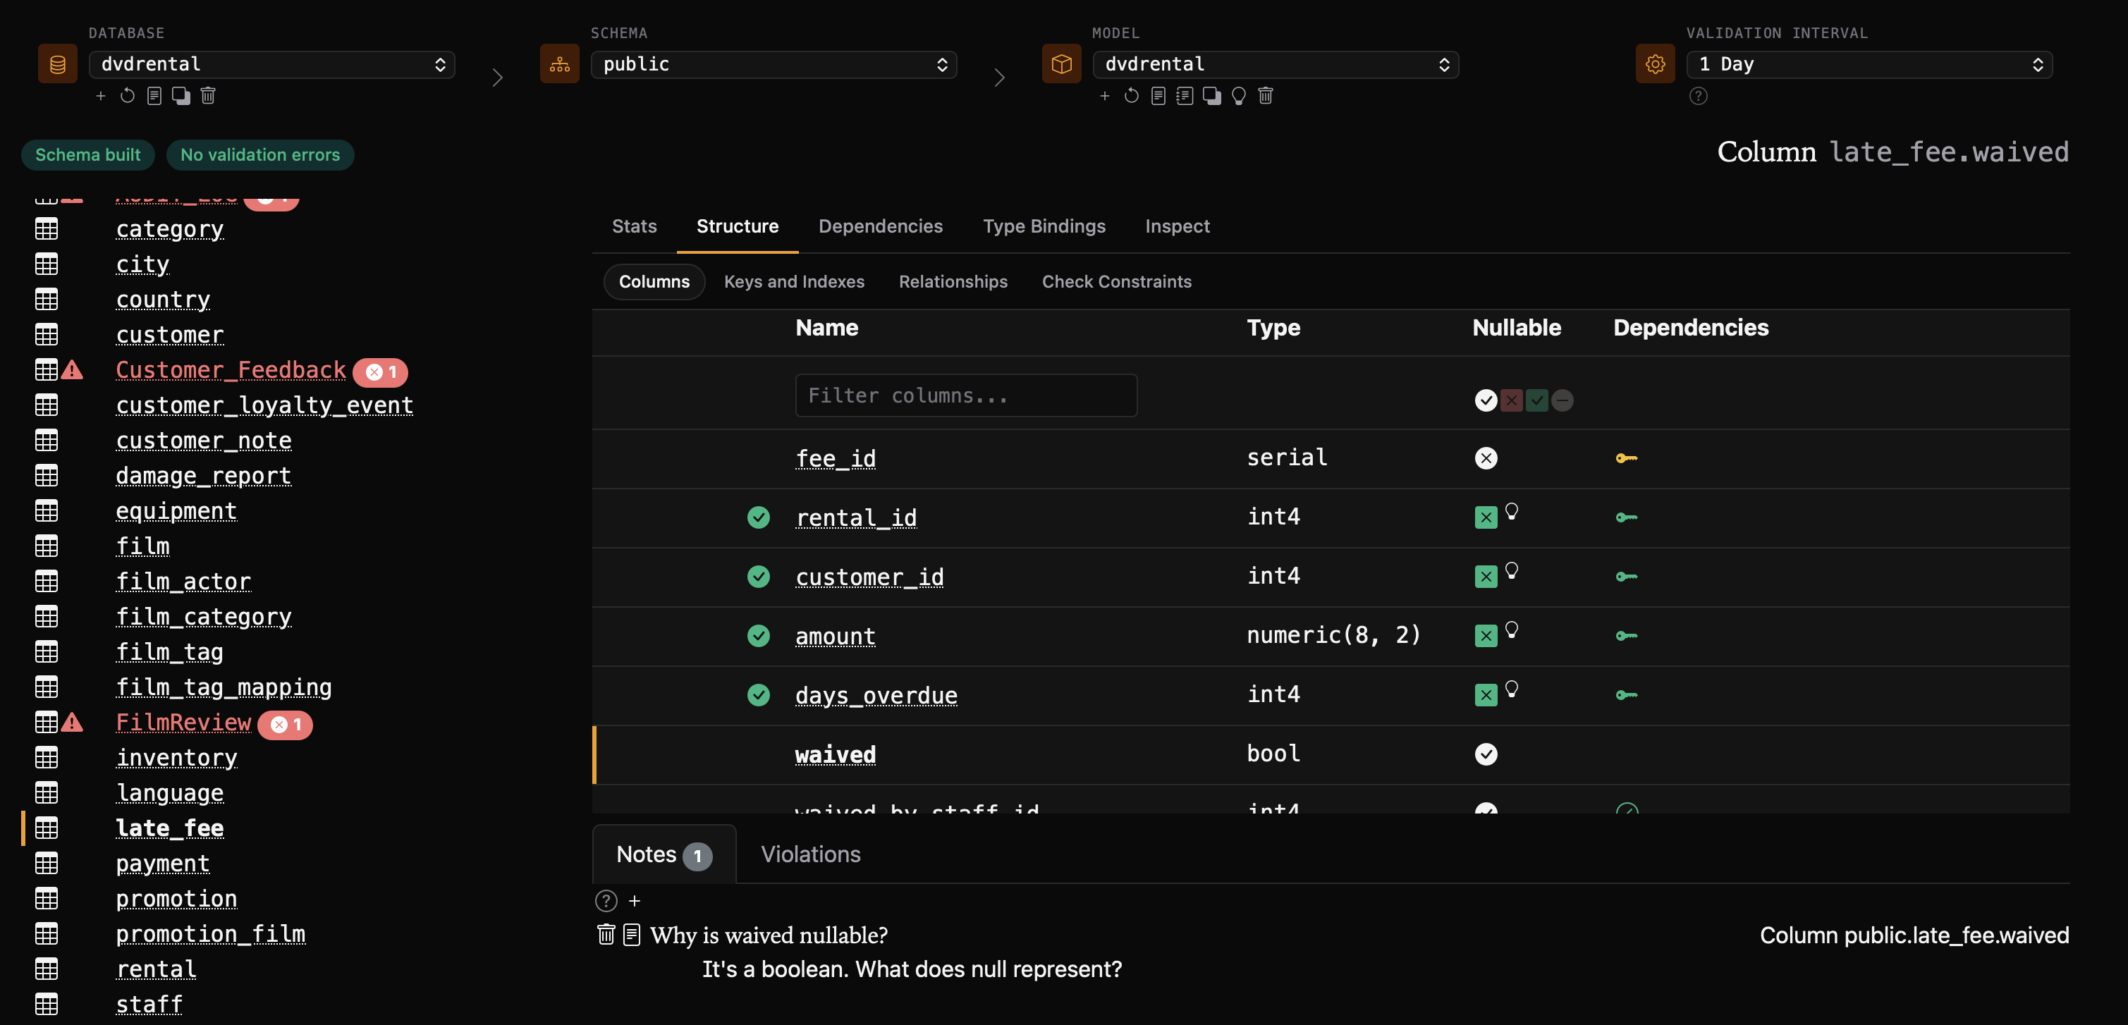Click the orange model cube icon
The width and height of the screenshot is (2128, 1025).
click(1061, 63)
